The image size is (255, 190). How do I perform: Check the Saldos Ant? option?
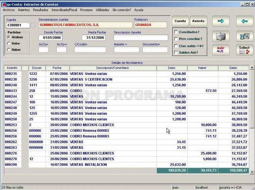point(176,53)
